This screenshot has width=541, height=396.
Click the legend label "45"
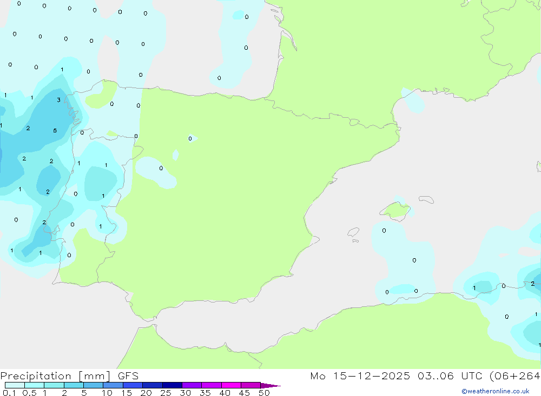click(245, 393)
